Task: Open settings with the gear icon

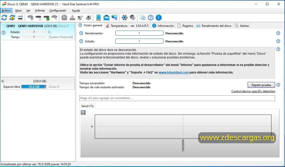Action: 125,18
